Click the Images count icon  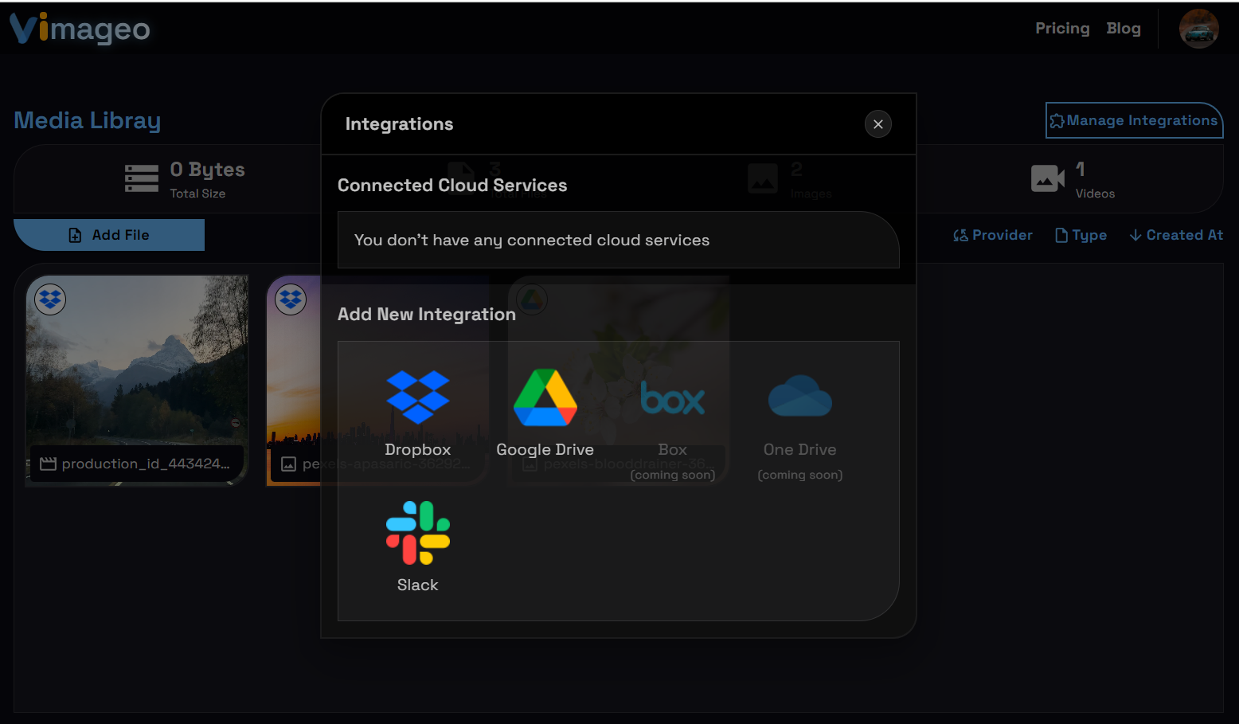coord(763,178)
